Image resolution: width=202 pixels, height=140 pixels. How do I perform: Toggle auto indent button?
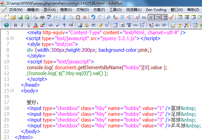[158, 17]
